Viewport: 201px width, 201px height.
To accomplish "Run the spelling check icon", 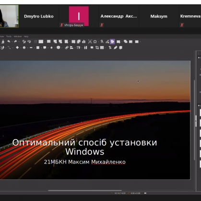I will tap(29, 42).
